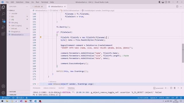This screenshot has width=184, height=103.
Task: Open Source Control view in activity bar
Action: pyautogui.click(x=3, y=21)
